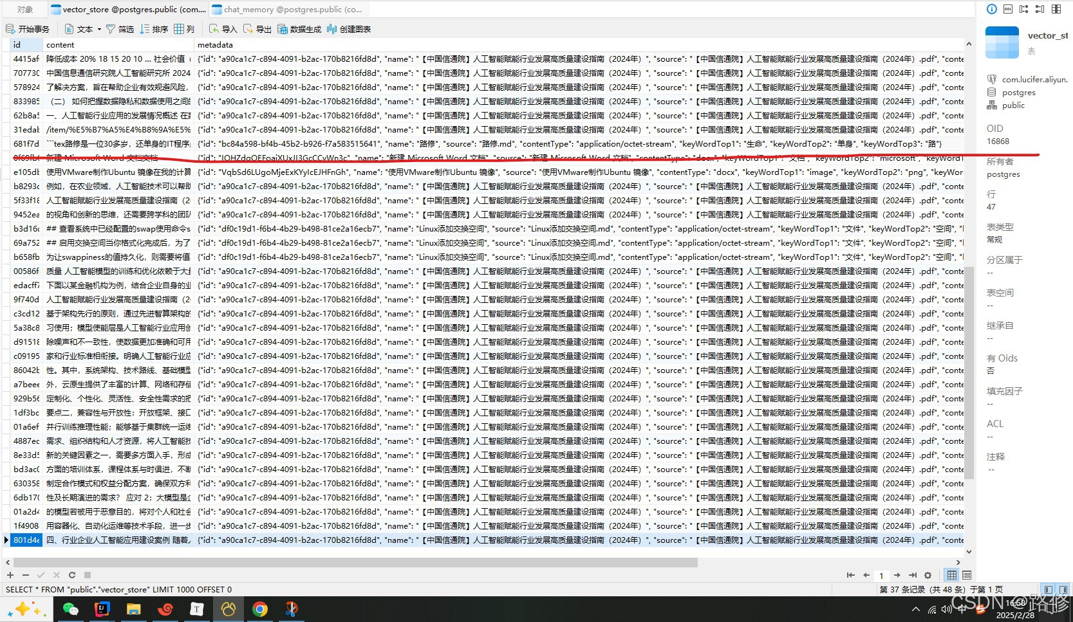Click the page number input field
This screenshot has width=1073, height=622.
tap(882, 576)
